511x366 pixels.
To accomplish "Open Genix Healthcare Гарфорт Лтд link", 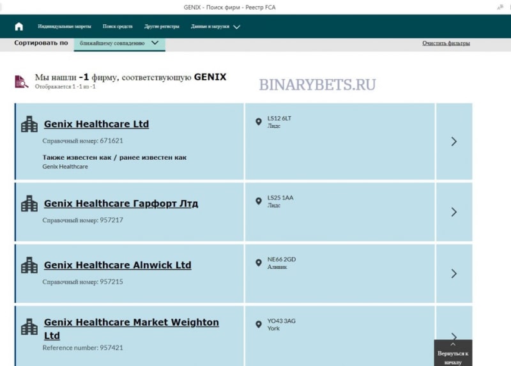I will pyautogui.click(x=121, y=203).
